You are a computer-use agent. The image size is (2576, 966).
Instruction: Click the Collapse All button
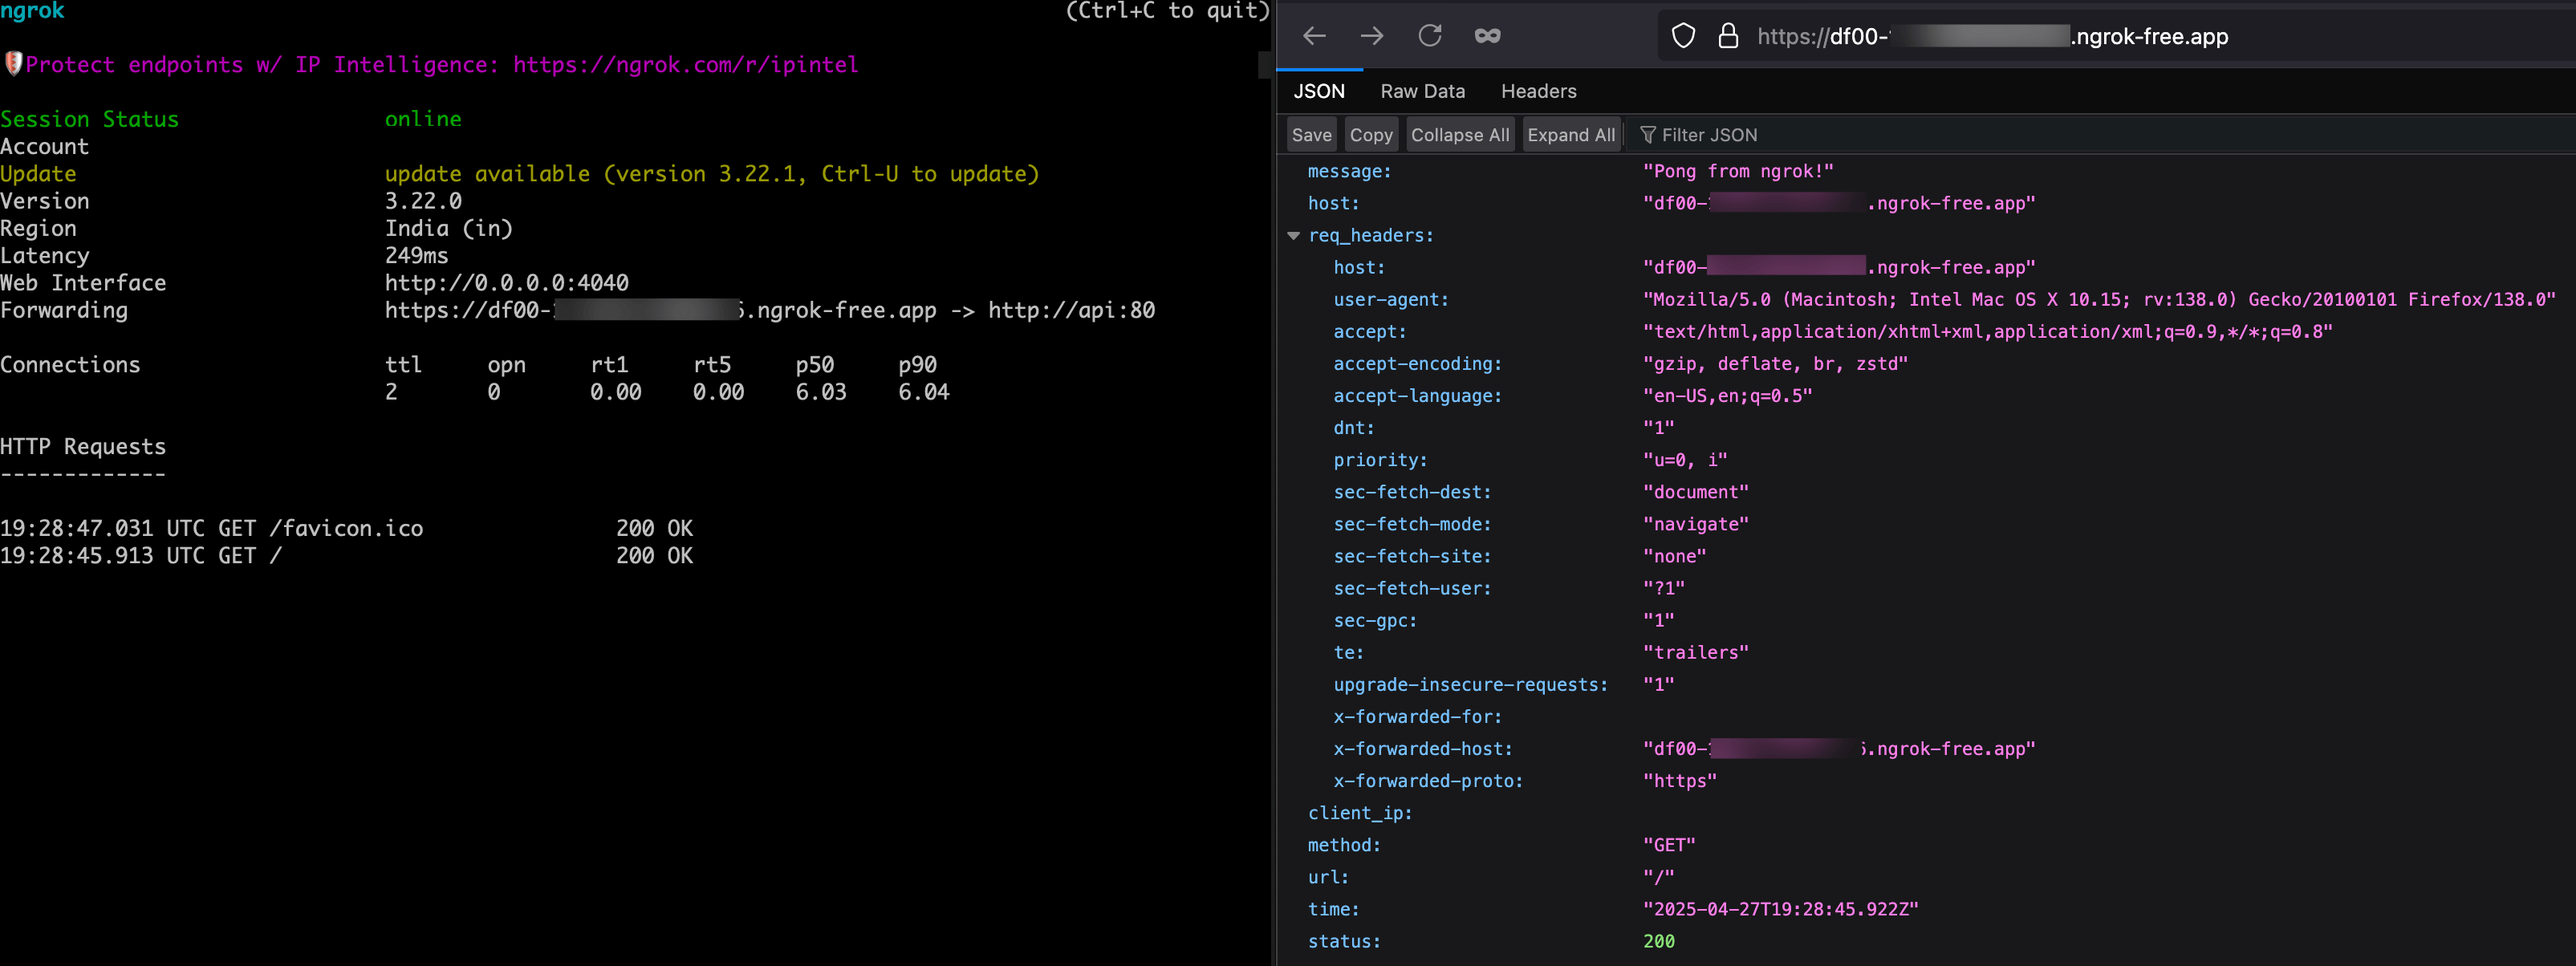click(x=1459, y=134)
